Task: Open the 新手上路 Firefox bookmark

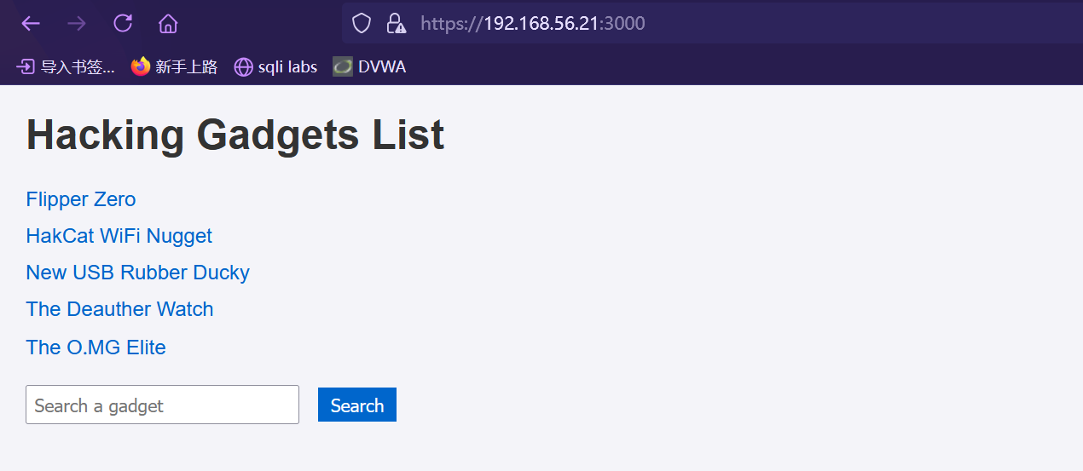Action: (175, 66)
